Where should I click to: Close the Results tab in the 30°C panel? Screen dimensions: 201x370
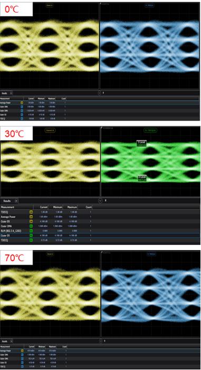(16, 201)
